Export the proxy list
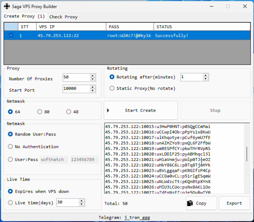 [234, 203]
